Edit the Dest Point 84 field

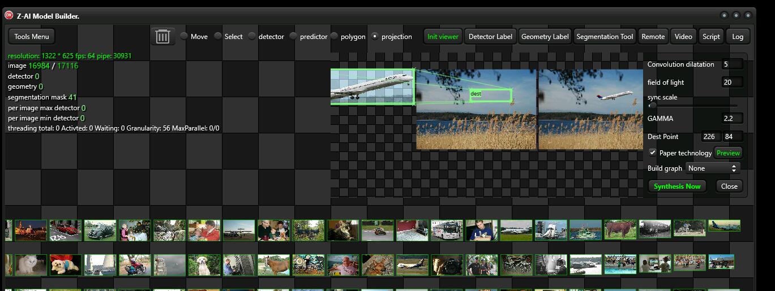click(733, 137)
